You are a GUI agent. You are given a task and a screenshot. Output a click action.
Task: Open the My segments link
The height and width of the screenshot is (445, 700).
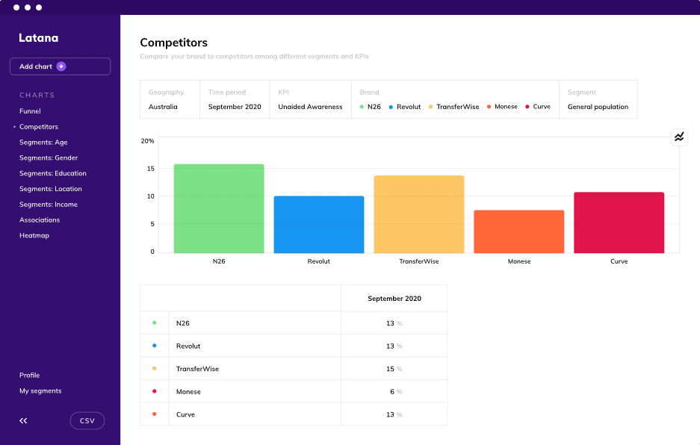point(40,391)
